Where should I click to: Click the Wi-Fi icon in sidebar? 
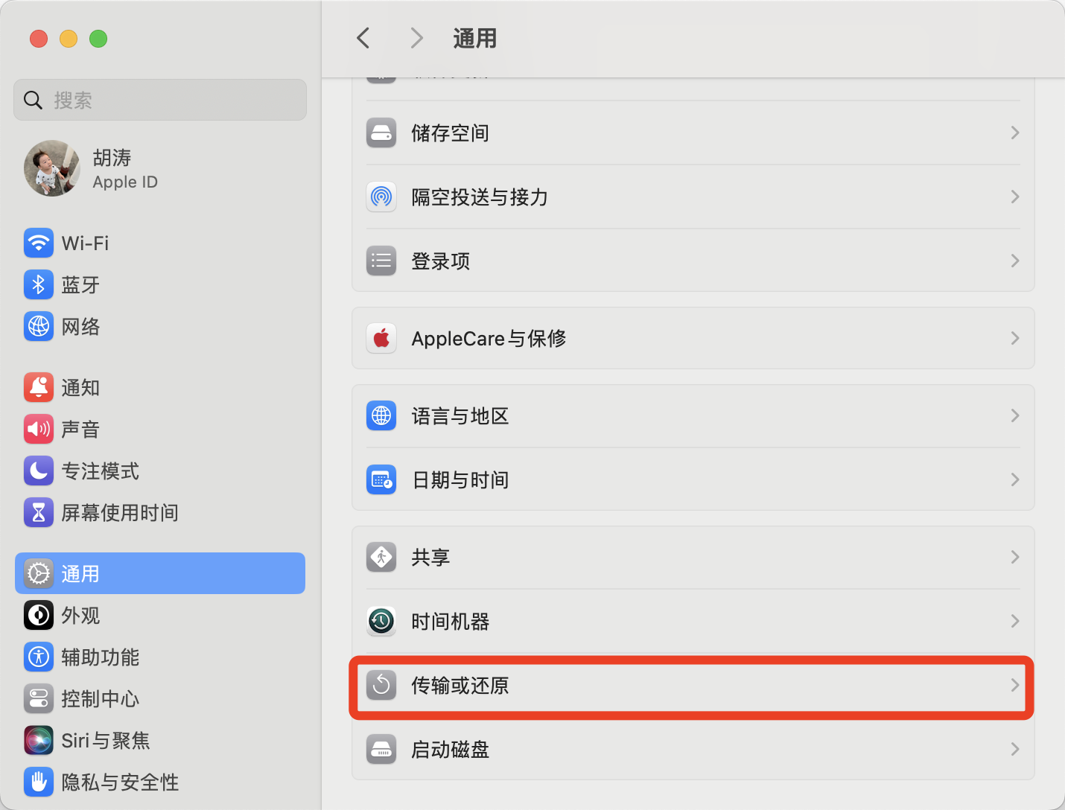point(39,243)
